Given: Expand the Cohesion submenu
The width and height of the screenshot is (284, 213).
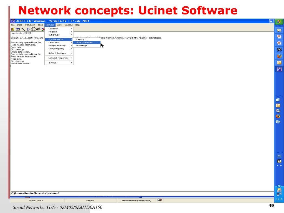Looking at the screenshot, I should click(59, 29).
